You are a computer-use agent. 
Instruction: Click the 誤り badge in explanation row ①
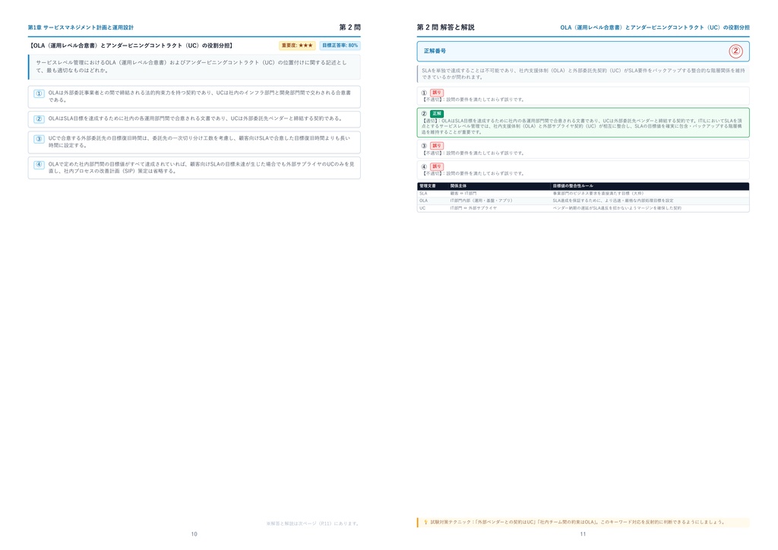437,93
